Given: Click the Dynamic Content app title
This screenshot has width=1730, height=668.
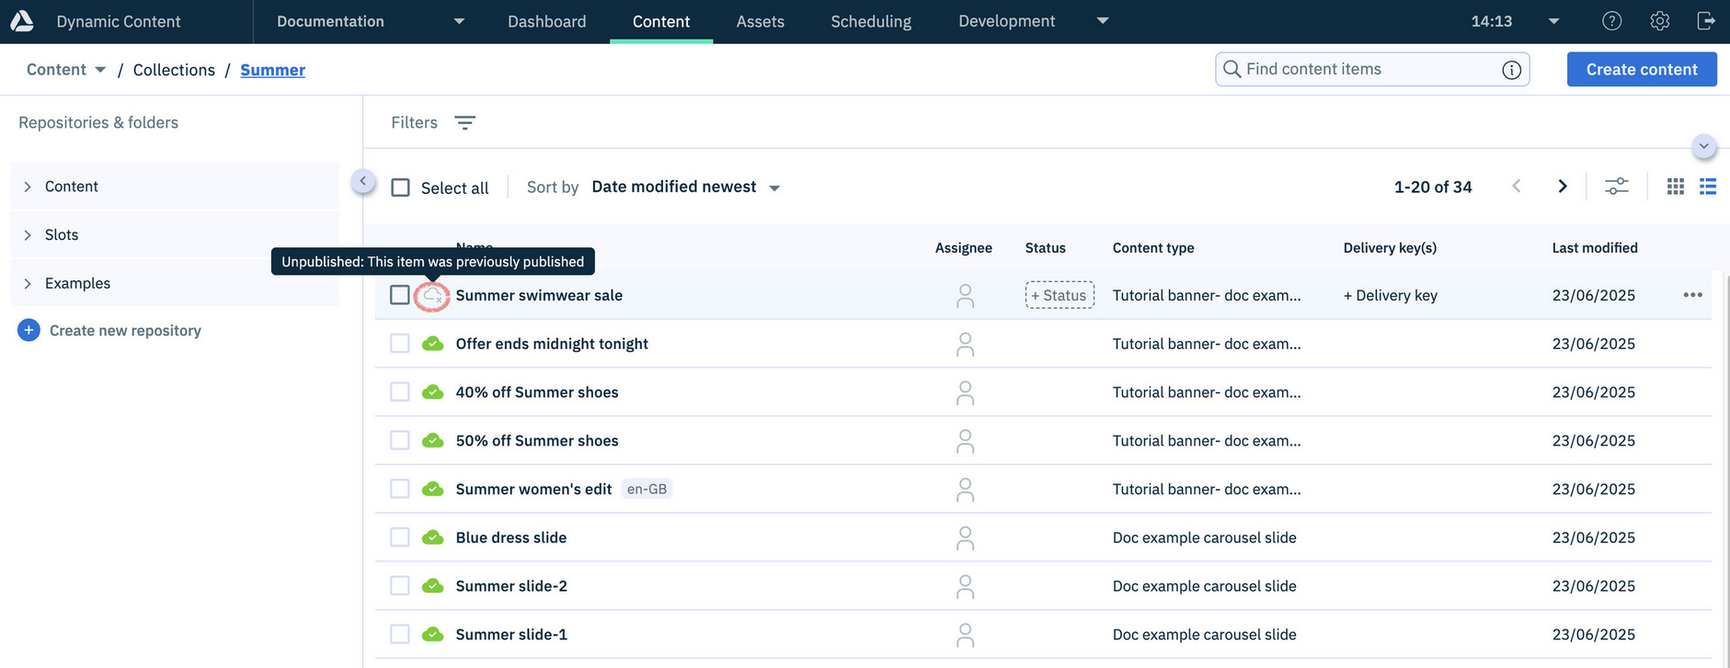Looking at the screenshot, I should tap(119, 21).
